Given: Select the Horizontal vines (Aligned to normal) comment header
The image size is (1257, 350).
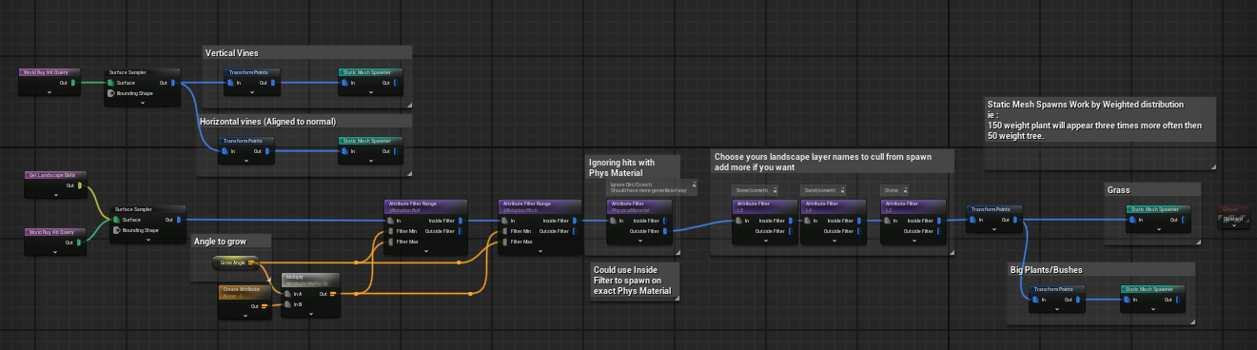Looking at the screenshot, I should [x=304, y=121].
